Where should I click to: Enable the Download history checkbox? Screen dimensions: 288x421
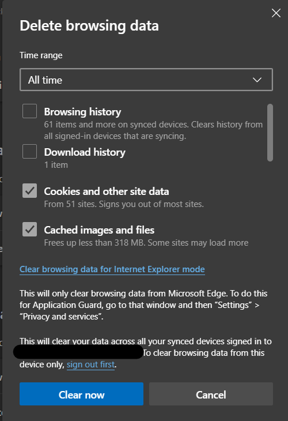(x=30, y=152)
